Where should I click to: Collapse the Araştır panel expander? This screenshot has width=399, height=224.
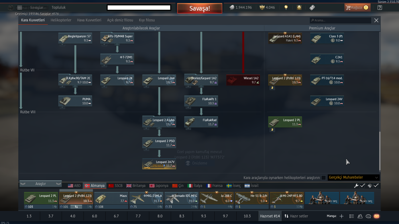point(40,184)
